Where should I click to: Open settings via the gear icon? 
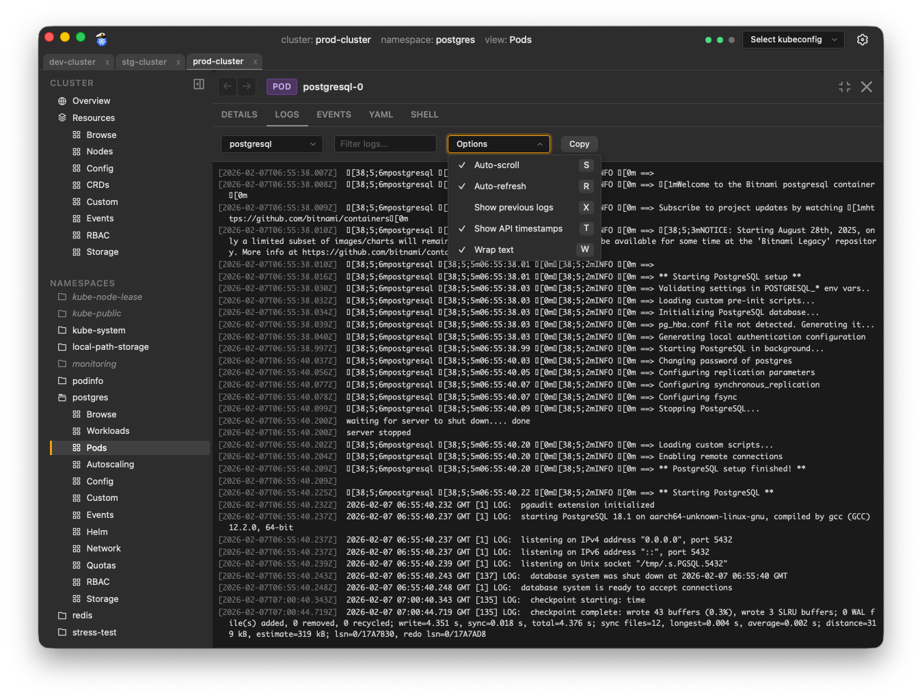(862, 40)
